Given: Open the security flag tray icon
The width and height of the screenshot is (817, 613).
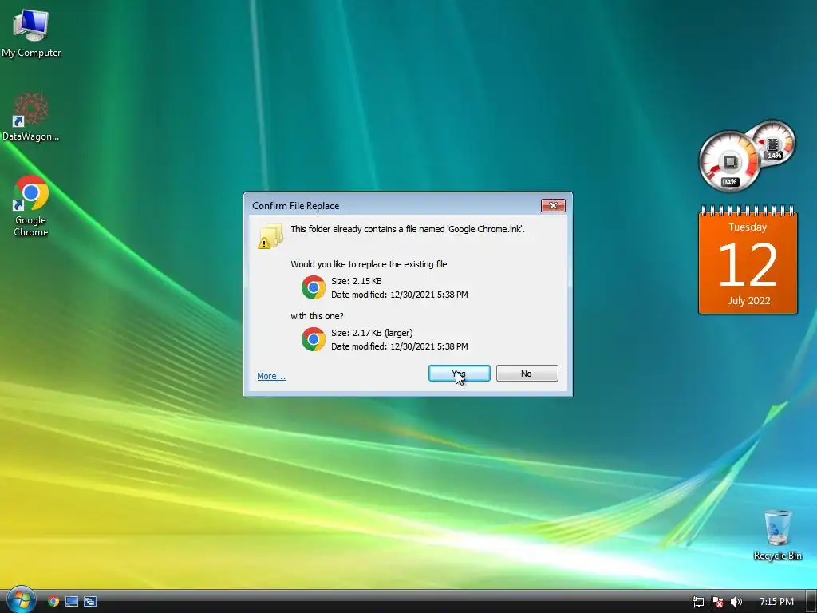Looking at the screenshot, I should click(717, 602).
